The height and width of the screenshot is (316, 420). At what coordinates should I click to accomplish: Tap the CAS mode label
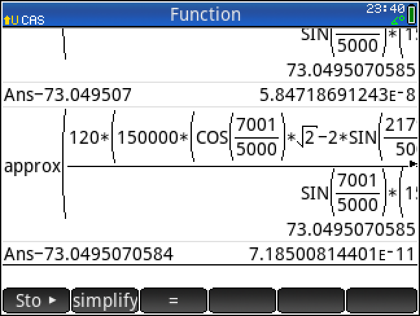(32, 20)
